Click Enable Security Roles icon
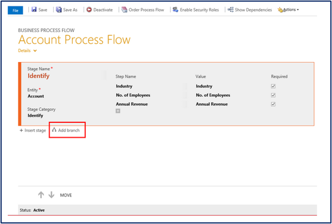This screenshot has height=224, width=332. 176,10
